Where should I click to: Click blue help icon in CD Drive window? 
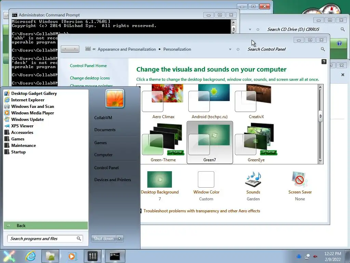coord(339,43)
